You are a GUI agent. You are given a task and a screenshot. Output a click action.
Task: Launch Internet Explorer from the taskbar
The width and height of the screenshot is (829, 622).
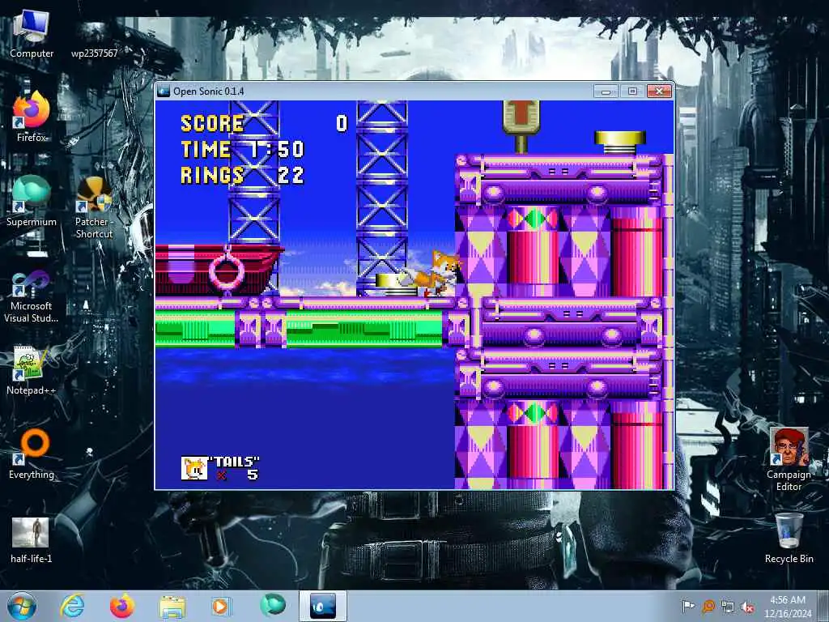coord(72,606)
